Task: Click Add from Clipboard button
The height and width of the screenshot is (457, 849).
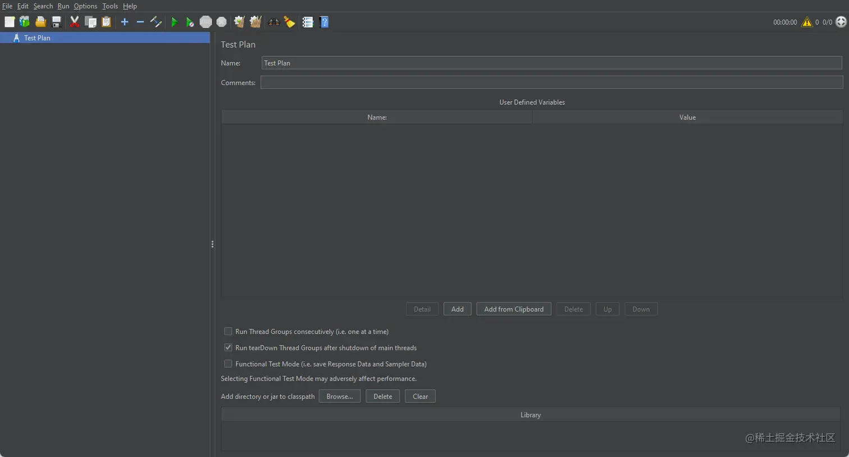Action: click(x=514, y=309)
